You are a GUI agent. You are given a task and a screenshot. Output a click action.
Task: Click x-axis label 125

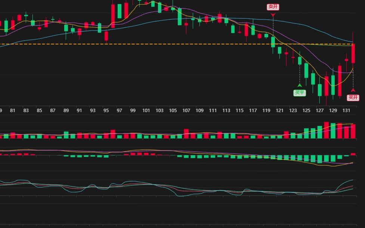[306, 111]
